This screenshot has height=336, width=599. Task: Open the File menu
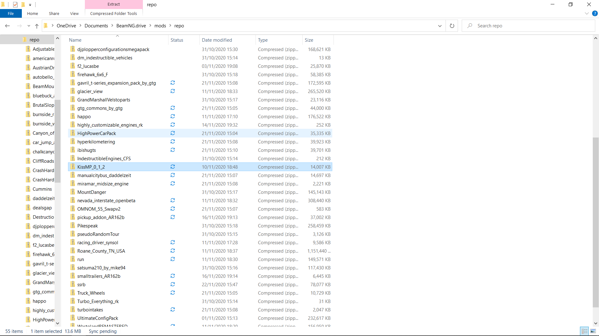(11, 13)
